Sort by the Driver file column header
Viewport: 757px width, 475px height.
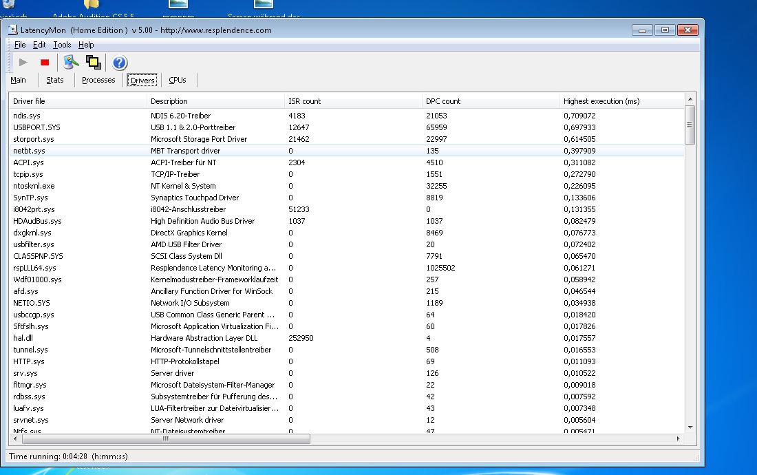pos(78,101)
